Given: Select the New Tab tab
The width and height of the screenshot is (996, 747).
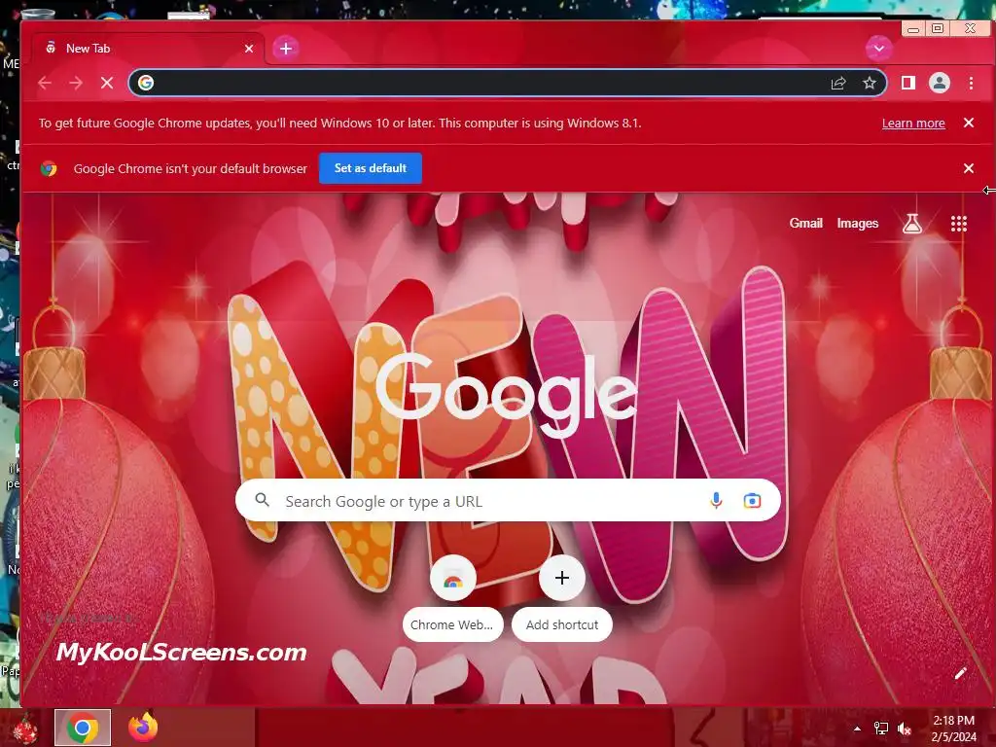Looking at the screenshot, I should point(149,49).
